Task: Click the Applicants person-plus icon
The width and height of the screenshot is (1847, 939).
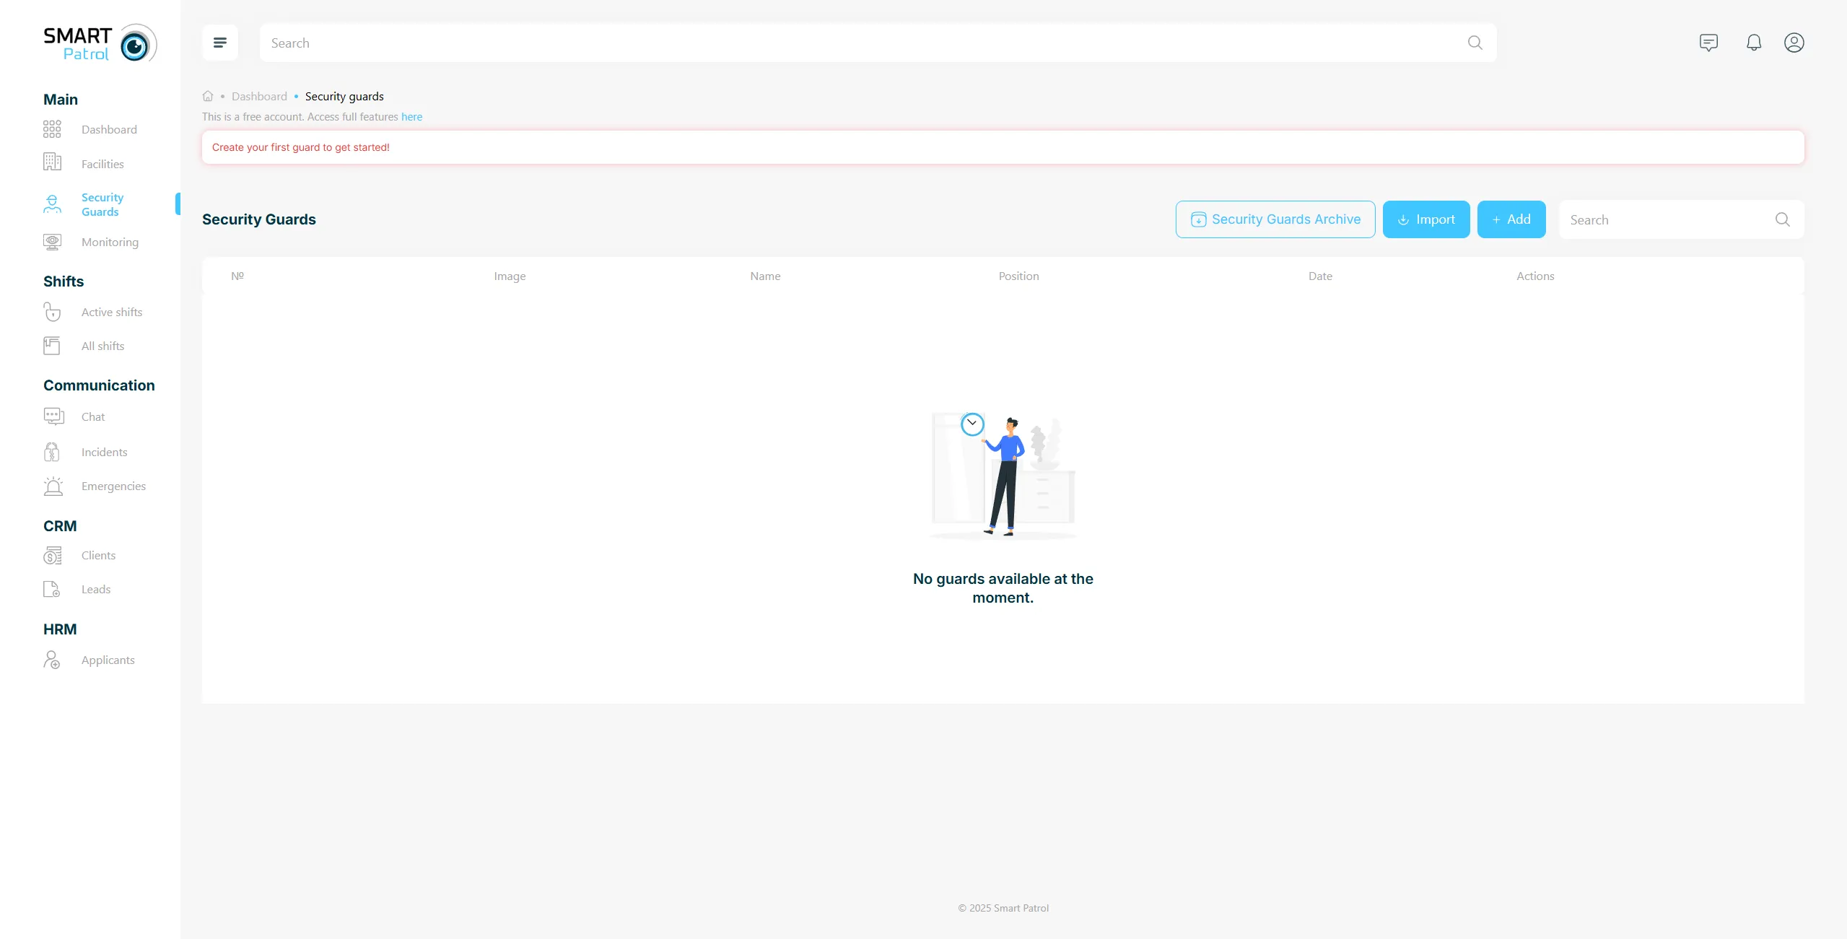Action: point(52,660)
